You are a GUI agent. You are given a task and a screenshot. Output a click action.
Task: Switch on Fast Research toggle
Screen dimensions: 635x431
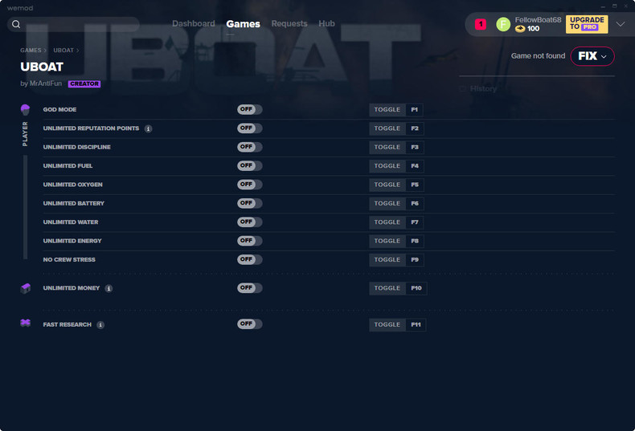click(249, 324)
